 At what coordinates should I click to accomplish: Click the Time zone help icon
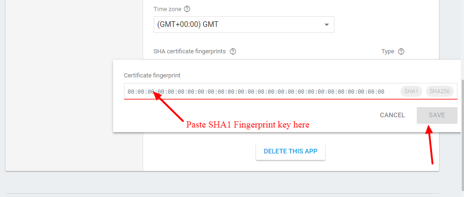pos(187,9)
